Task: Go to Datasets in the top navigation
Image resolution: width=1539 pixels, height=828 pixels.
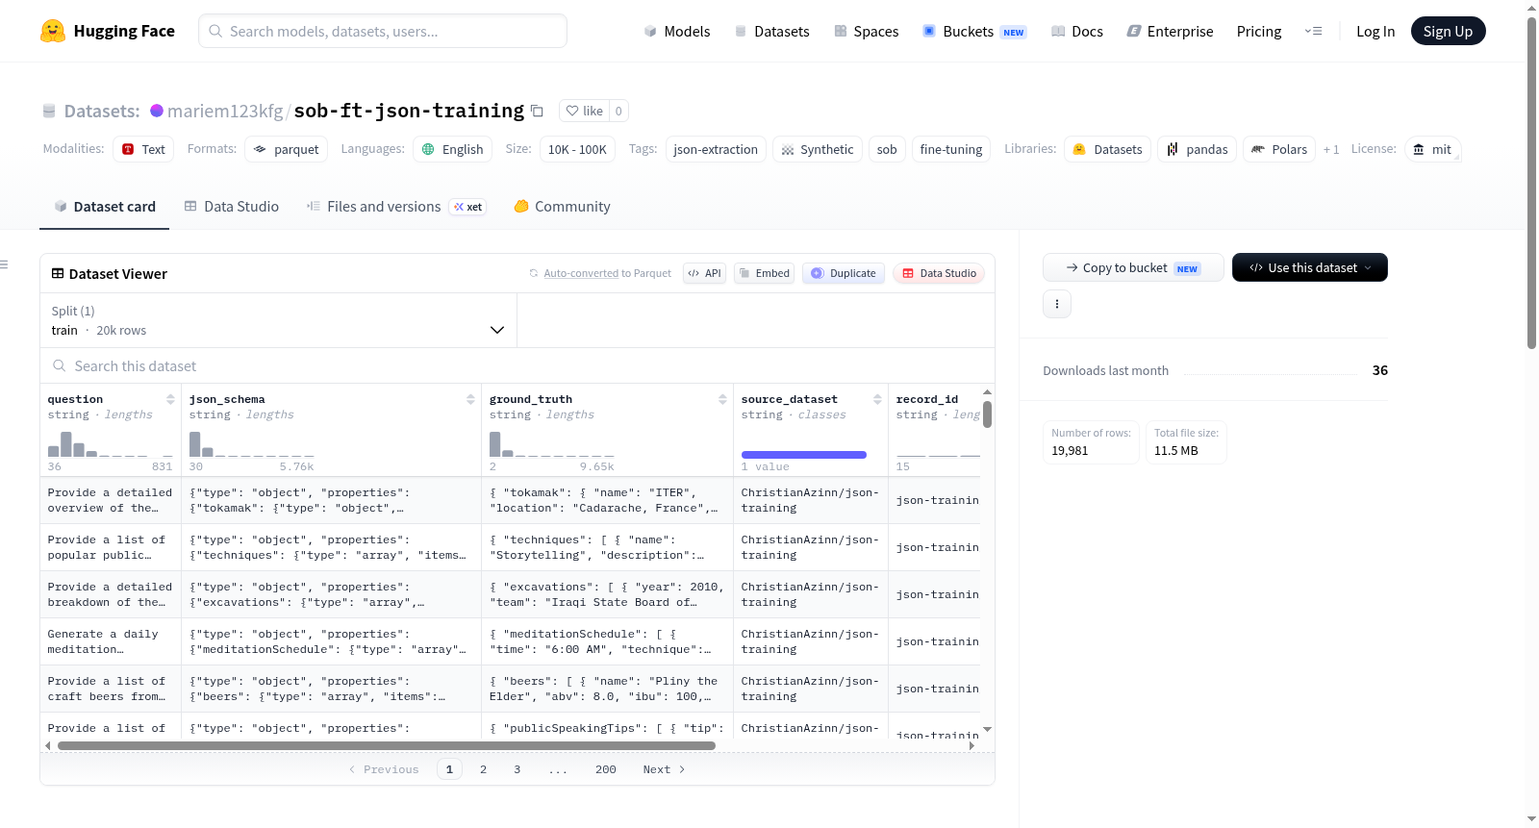Action: pos(771,31)
